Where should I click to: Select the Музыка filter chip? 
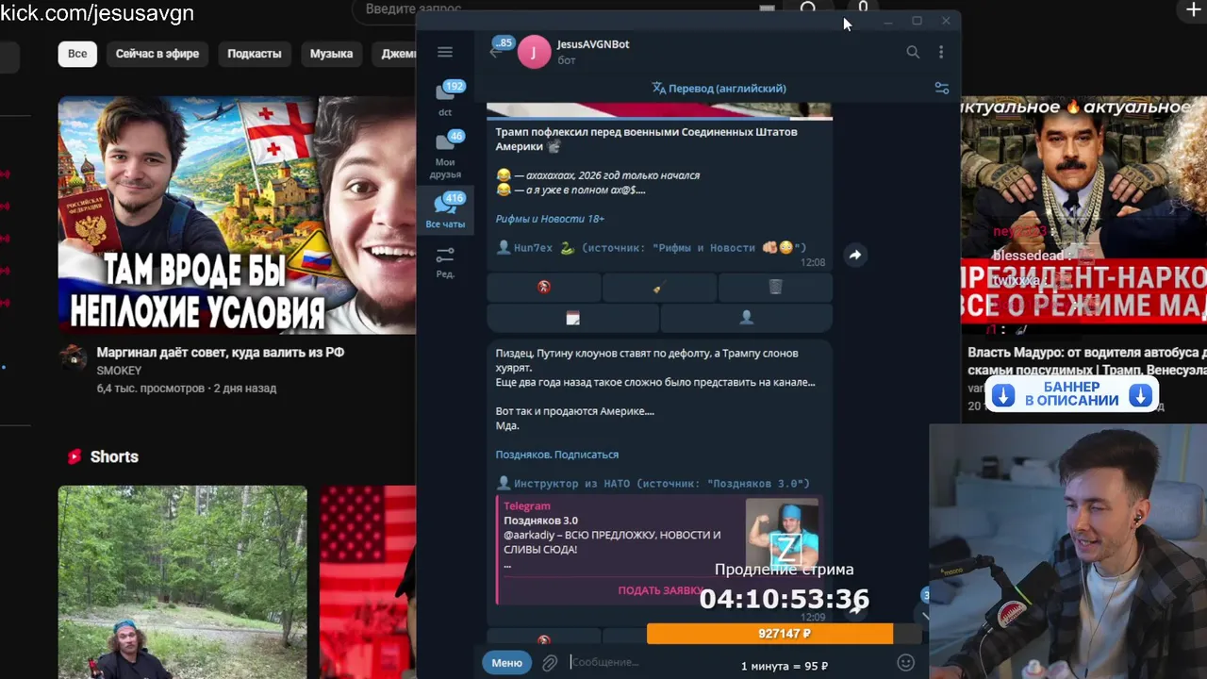point(331,54)
